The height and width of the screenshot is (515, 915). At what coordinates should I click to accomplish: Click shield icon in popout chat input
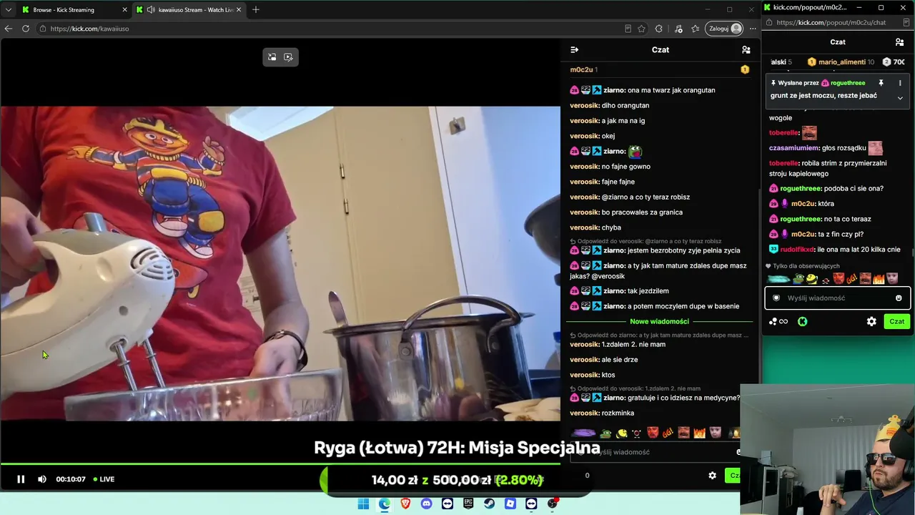click(776, 298)
